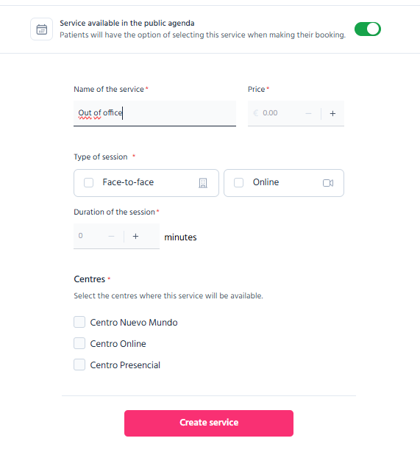This screenshot has width=420, height=452.
Task: Focus the Name of the service field
Action: pyautogui.click(x=154, y=113)
